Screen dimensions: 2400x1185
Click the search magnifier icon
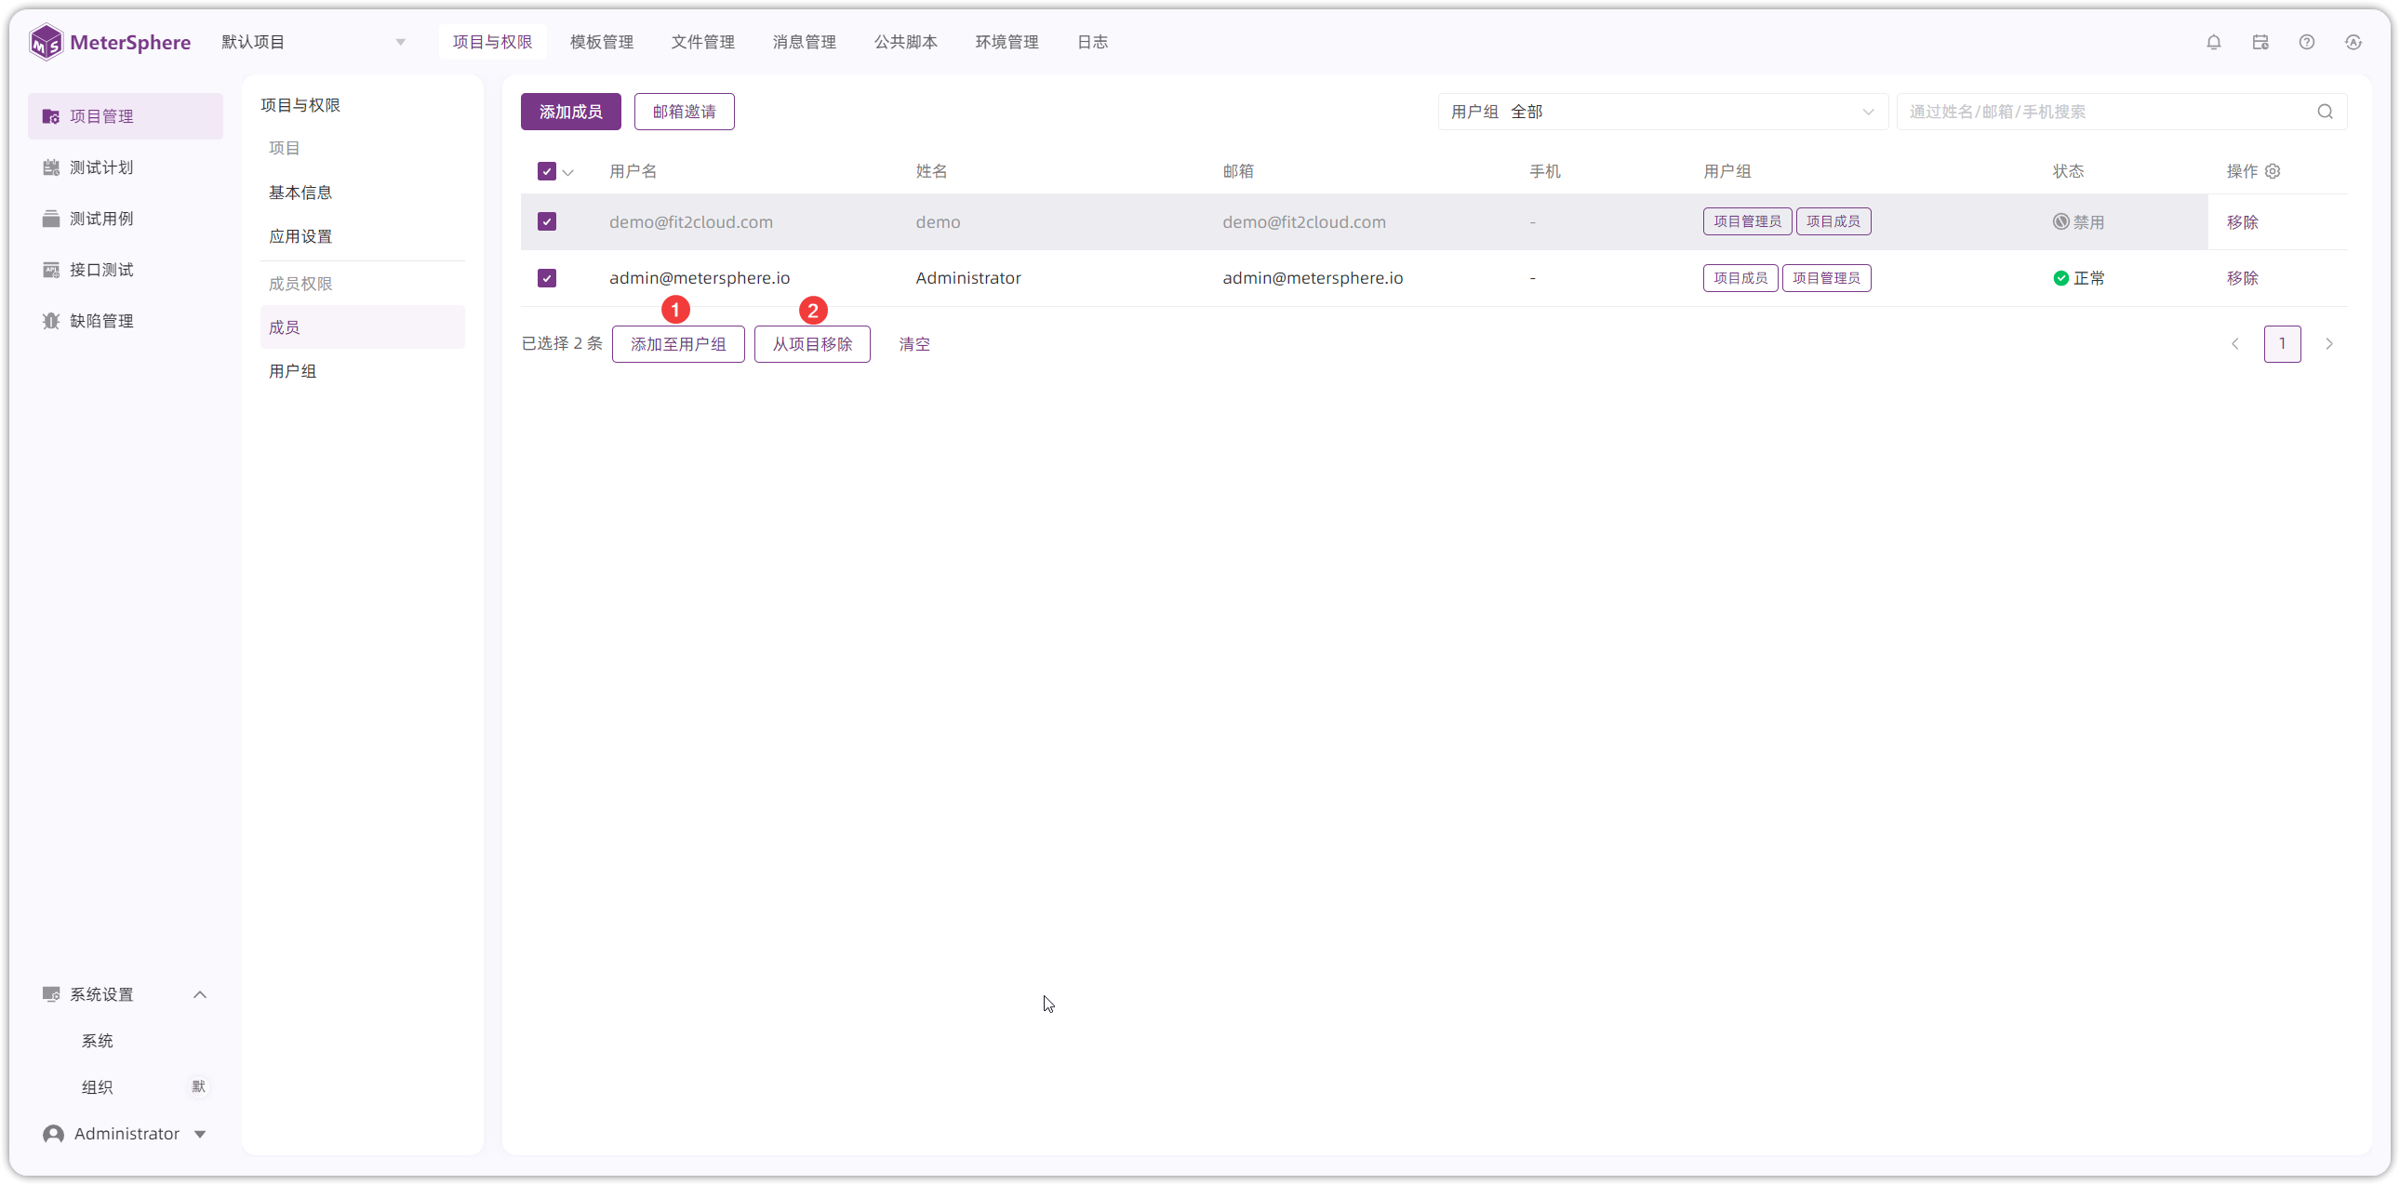(2326, 112)
